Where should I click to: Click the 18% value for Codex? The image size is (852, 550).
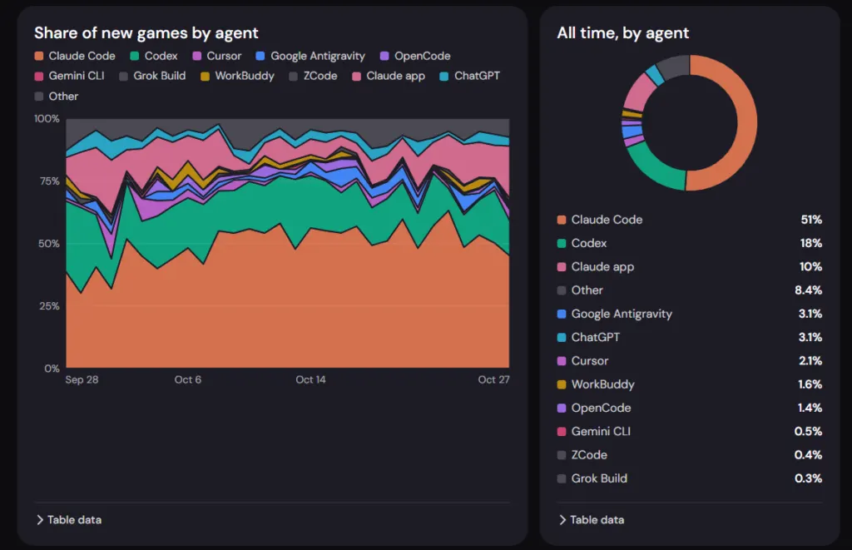(811, 244)
